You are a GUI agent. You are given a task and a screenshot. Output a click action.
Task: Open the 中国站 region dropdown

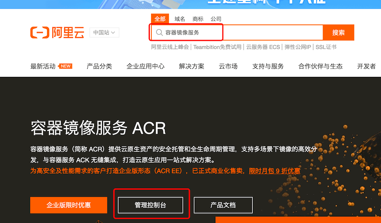point(104,33)
